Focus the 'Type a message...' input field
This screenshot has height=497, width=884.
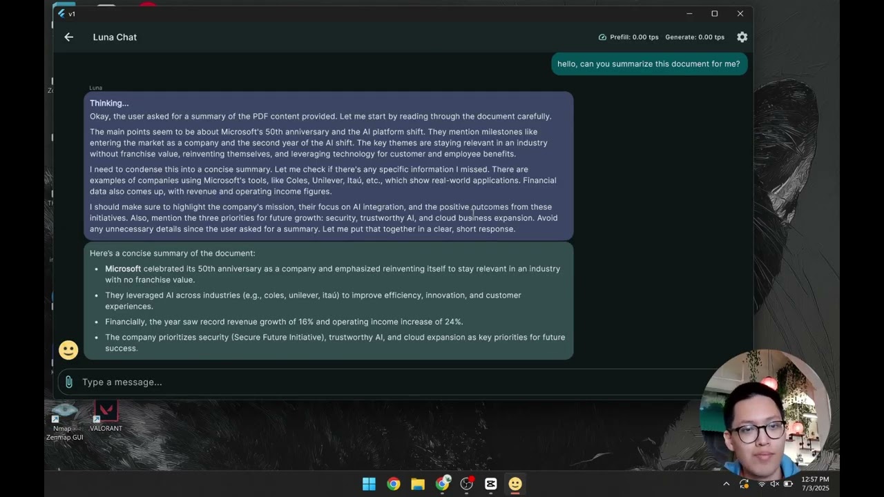coord(387,382)
